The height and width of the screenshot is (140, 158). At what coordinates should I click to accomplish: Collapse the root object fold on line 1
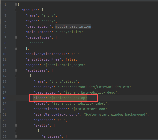click(16, 5)
